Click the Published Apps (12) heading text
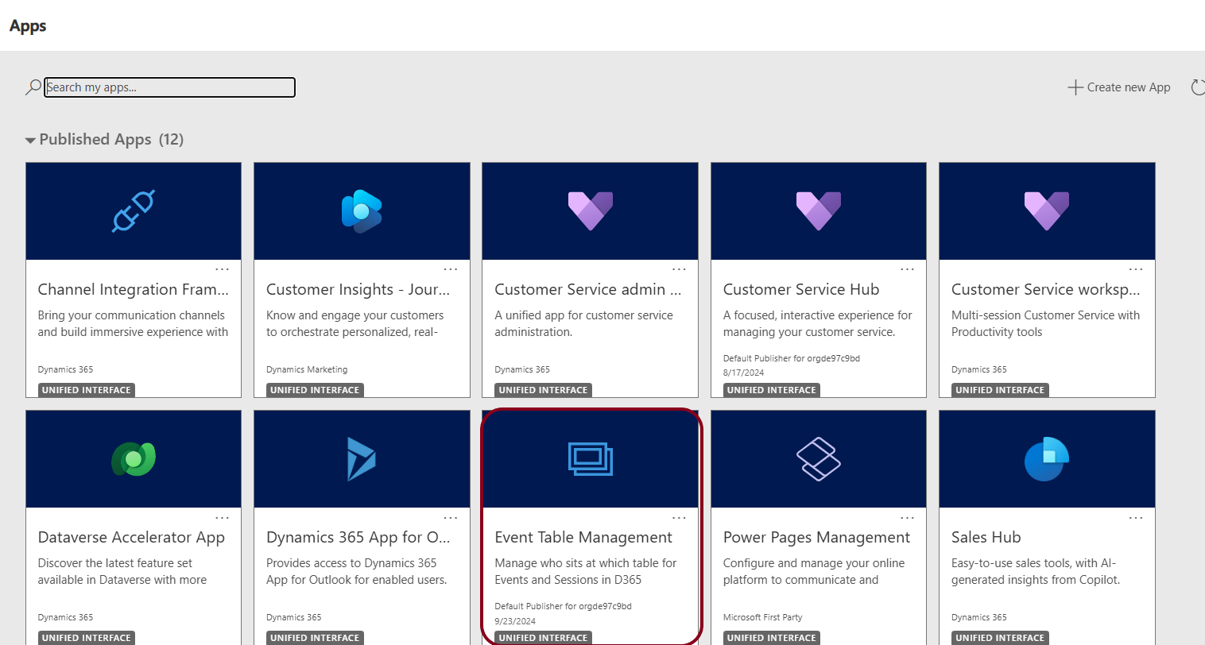Screen dimensions: 1205x645 click(x=111, y=140)
